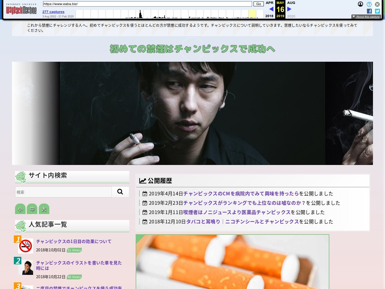
Task: Switch to the APR month label
Action: 269,3
